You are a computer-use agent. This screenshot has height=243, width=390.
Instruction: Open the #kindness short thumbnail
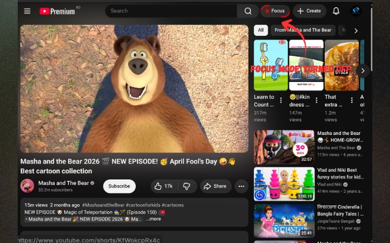click(x=306, y=65)
